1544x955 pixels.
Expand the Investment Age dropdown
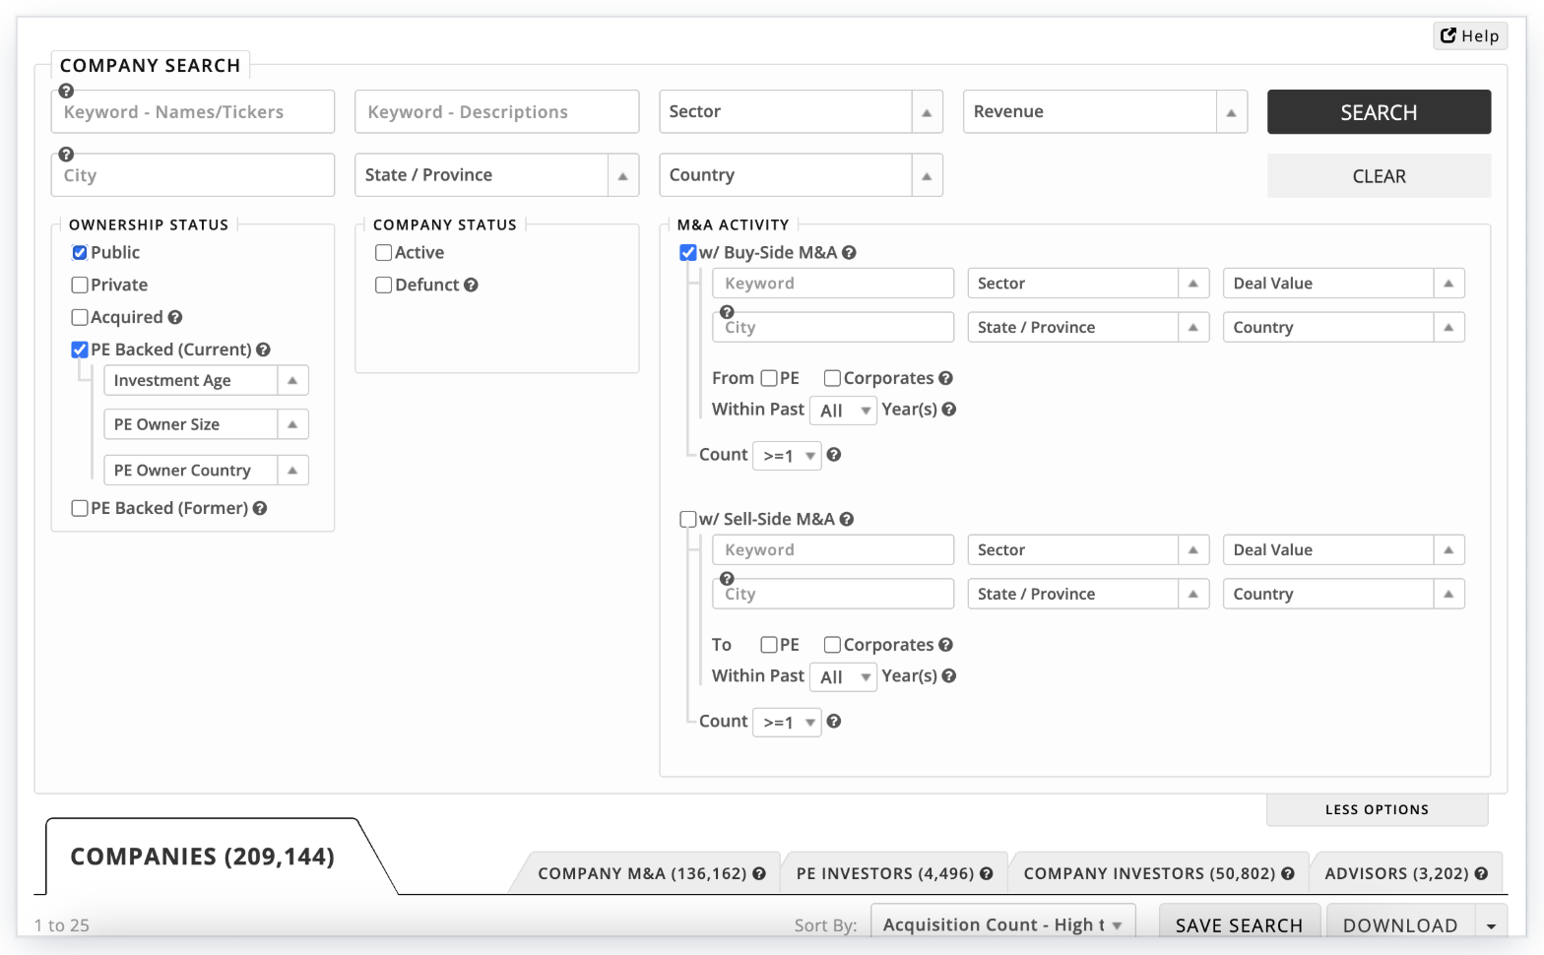click(206, 381)
